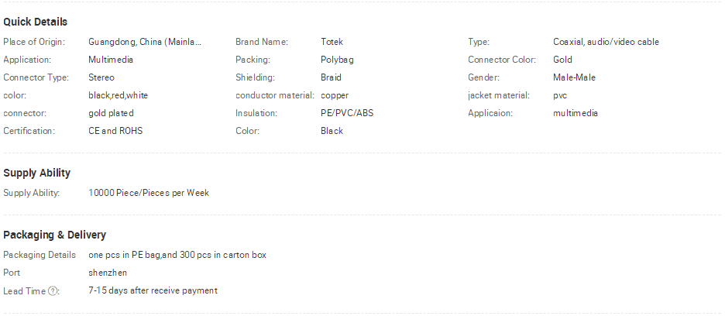Click the CE and ROHS certification value
725x316 pixels.
pyautogui.click(x=115, y=131)
